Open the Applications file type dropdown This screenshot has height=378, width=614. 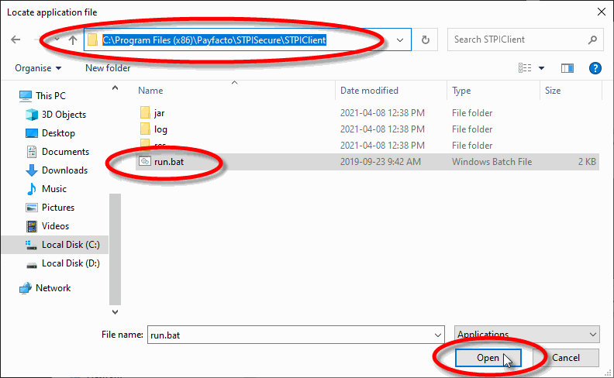click(x=527, y=335)
